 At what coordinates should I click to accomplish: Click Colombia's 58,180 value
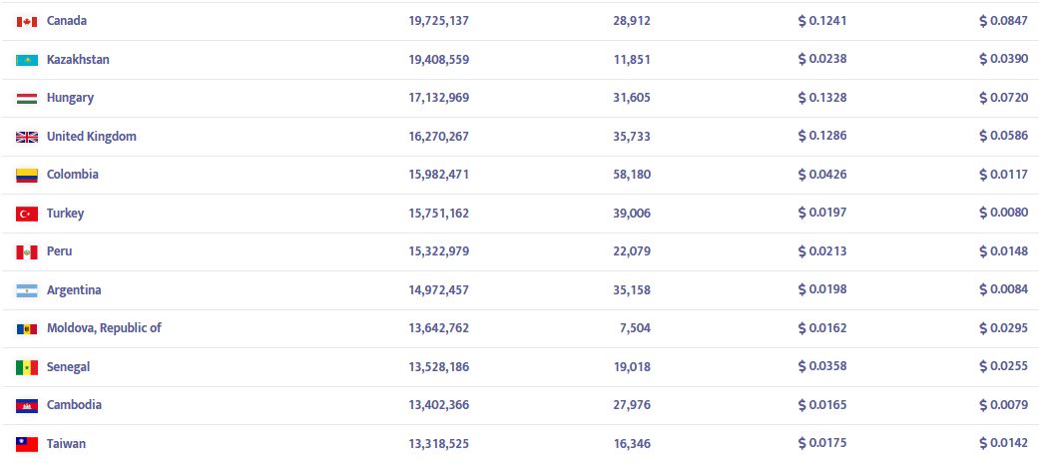point(632,175)
